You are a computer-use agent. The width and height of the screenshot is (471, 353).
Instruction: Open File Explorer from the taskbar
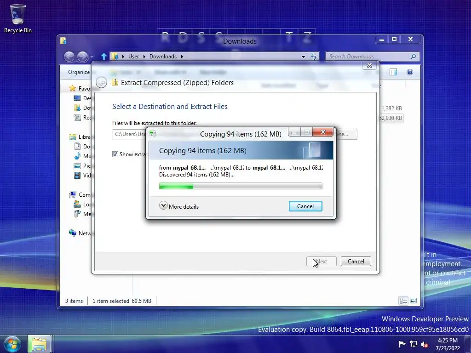pos(39,344)
